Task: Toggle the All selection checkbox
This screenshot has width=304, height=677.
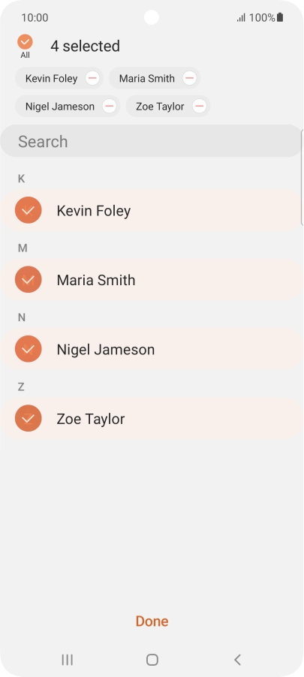Action: pos(25,42)
